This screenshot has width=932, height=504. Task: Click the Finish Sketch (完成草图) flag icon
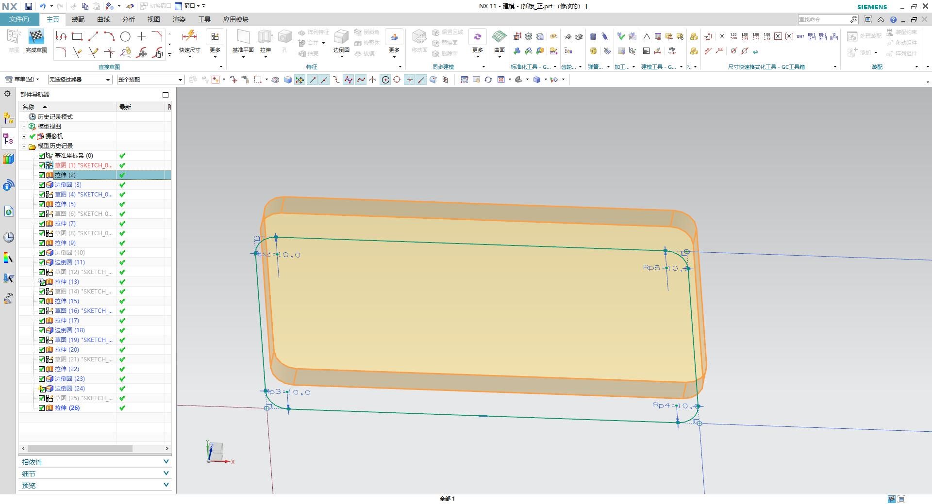click(36, 37)
